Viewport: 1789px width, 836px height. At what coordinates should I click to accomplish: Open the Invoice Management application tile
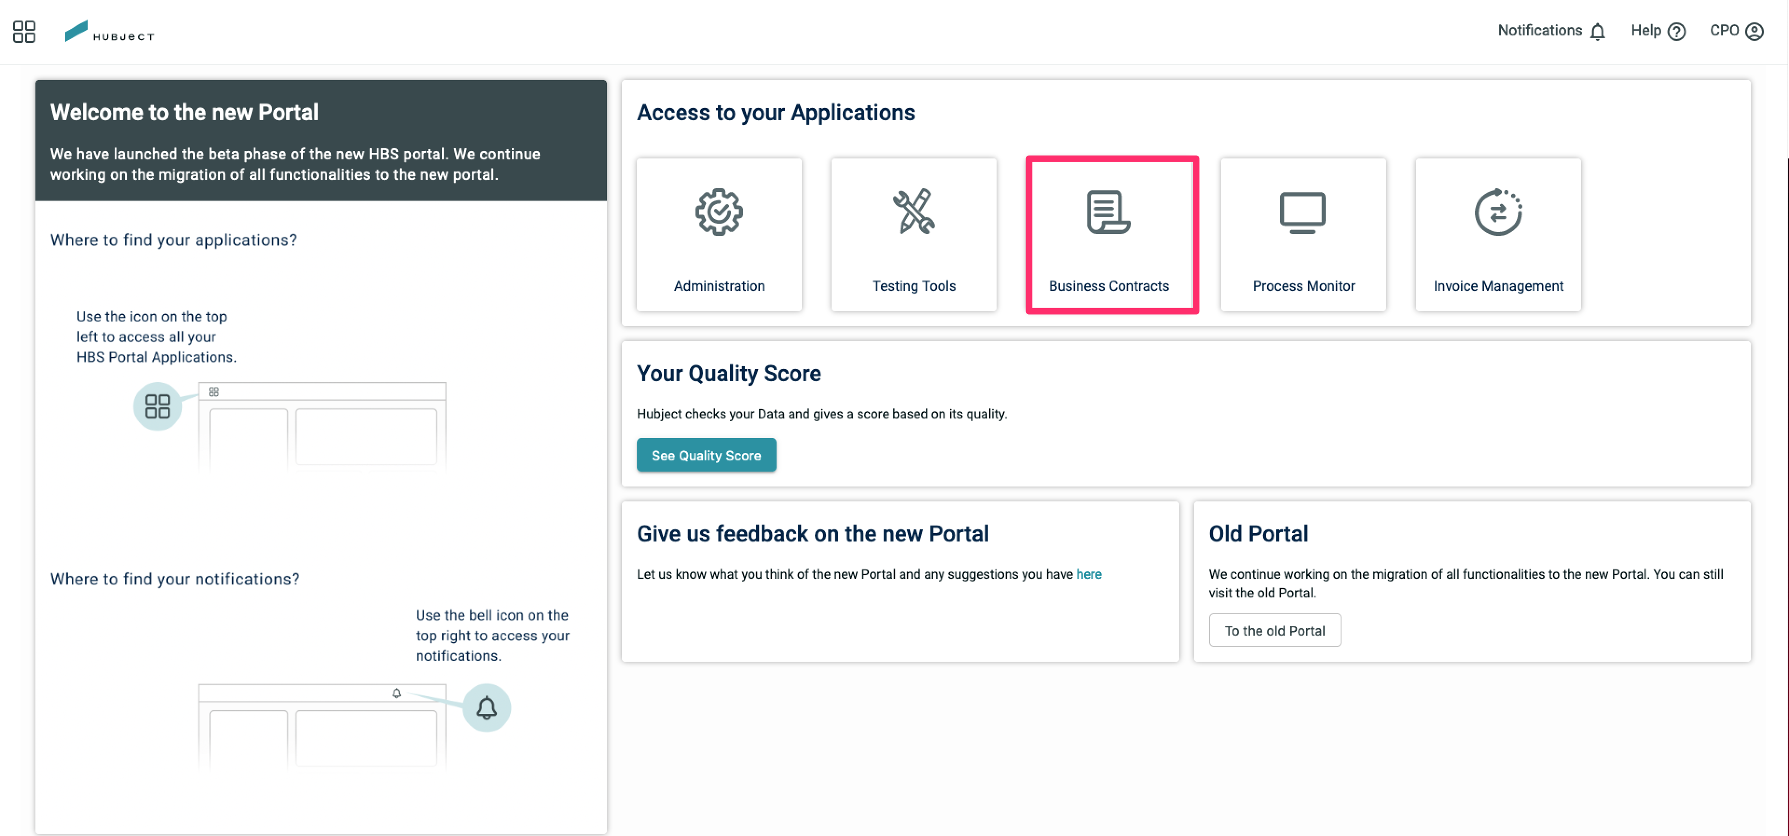1498,235
